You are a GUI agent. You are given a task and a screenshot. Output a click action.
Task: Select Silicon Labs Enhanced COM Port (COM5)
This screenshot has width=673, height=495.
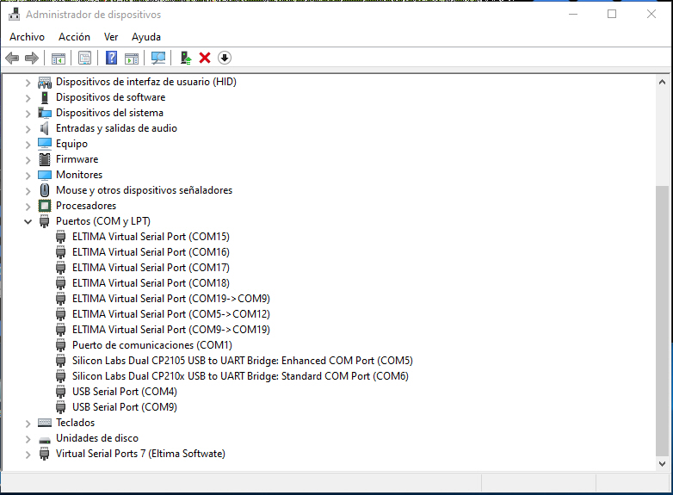242,361
